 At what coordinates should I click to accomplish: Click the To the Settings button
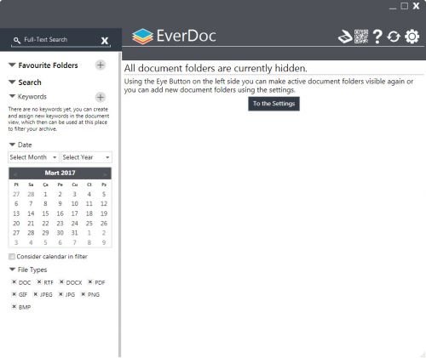273,104
